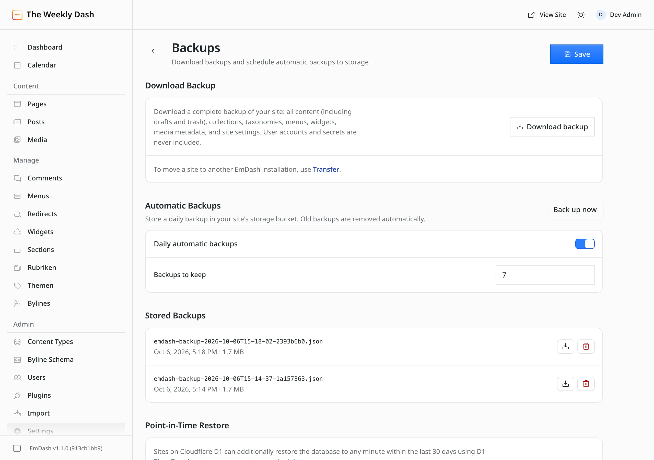This screenshot has width=654, height=460.
Task: Save the backup settings
Action: [x=577, y=54]
